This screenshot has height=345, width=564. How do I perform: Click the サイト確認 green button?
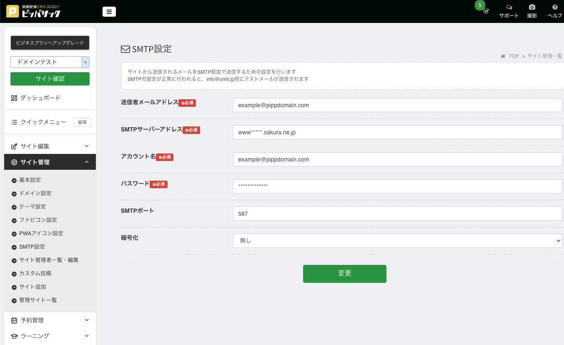[50, 79]
